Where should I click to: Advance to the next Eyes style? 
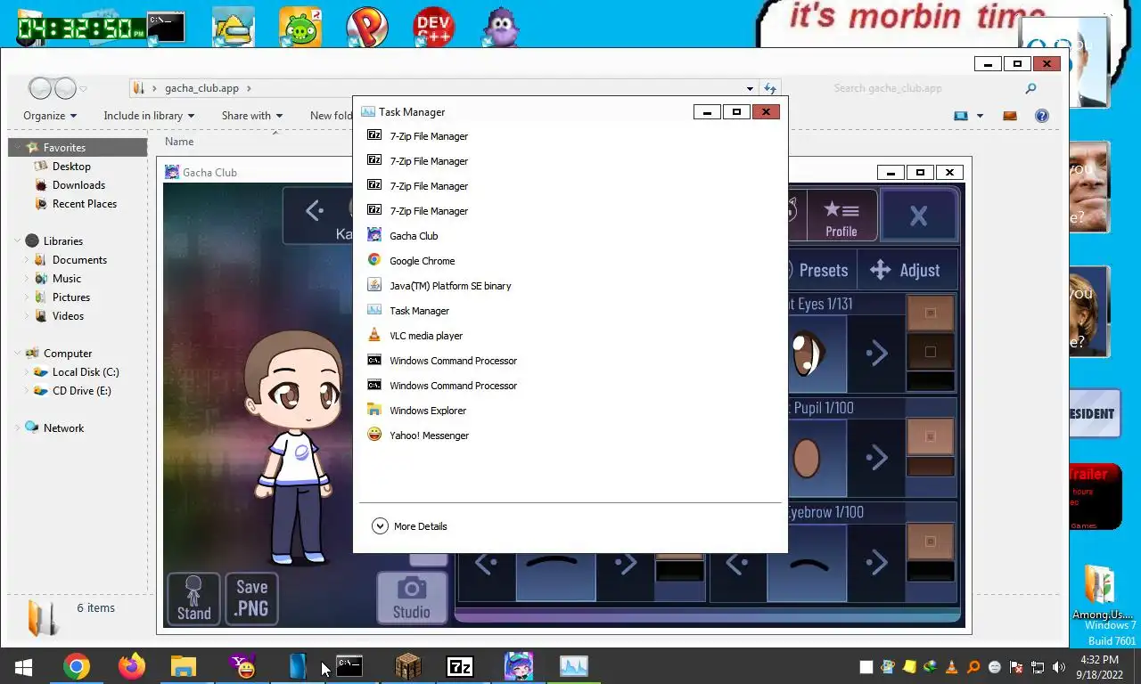(876, 354)
